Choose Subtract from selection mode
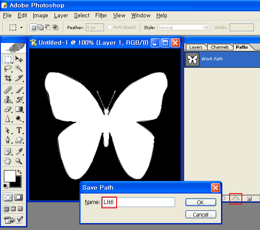The image size is (260, 230). click(x=48, y=27)
